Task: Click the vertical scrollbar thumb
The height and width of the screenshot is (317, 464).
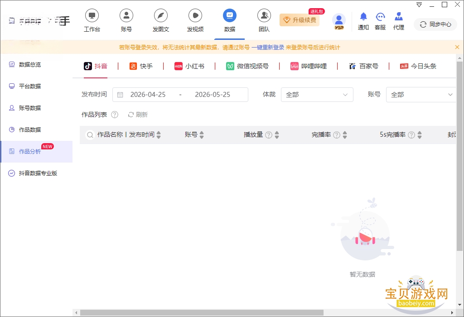Action: coord(459,156)
